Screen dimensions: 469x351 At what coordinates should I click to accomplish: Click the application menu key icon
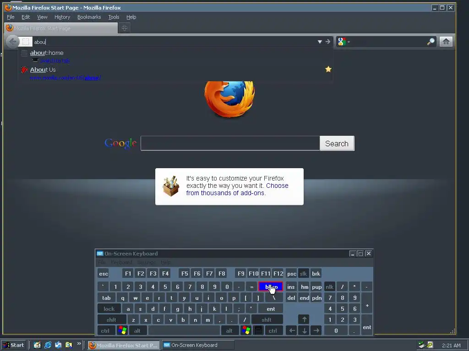point(258,330)
